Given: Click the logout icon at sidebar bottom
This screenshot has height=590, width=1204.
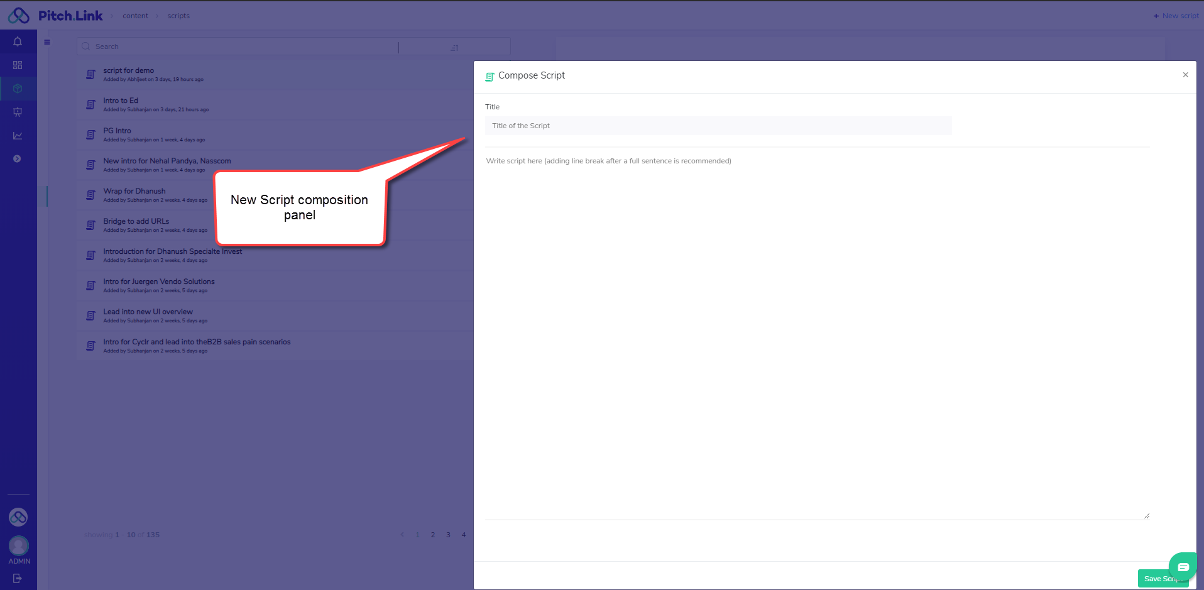Looking at the screenshot, I should 18,578.
